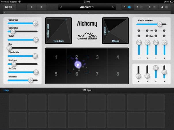Click the Master volume slider knob
174x130 pixels.
point(160,24)
